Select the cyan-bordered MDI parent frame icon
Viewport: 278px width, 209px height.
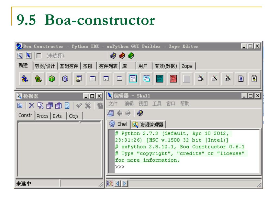tap(133, 79)
